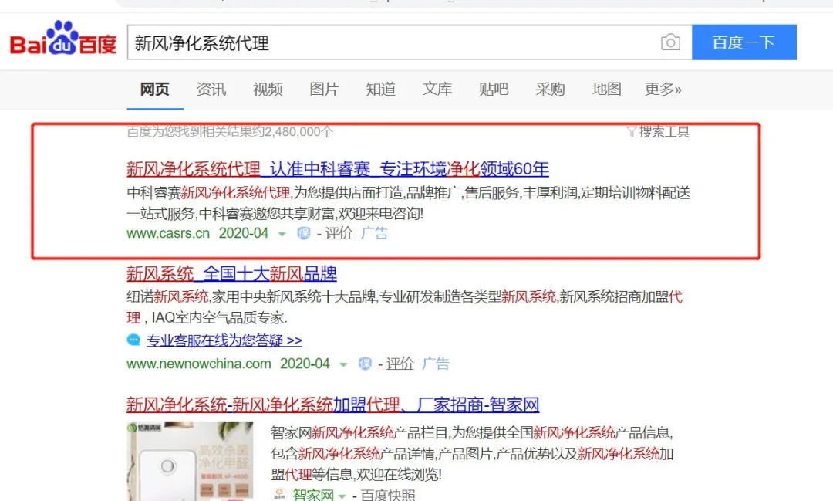Open the 地图 tab
Screen dimensions: 833x501
(607, 90)
